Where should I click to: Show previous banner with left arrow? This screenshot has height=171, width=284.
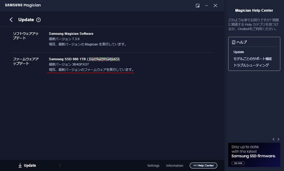point(273,139)
